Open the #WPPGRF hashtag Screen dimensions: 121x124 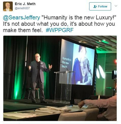click(59, 30)
